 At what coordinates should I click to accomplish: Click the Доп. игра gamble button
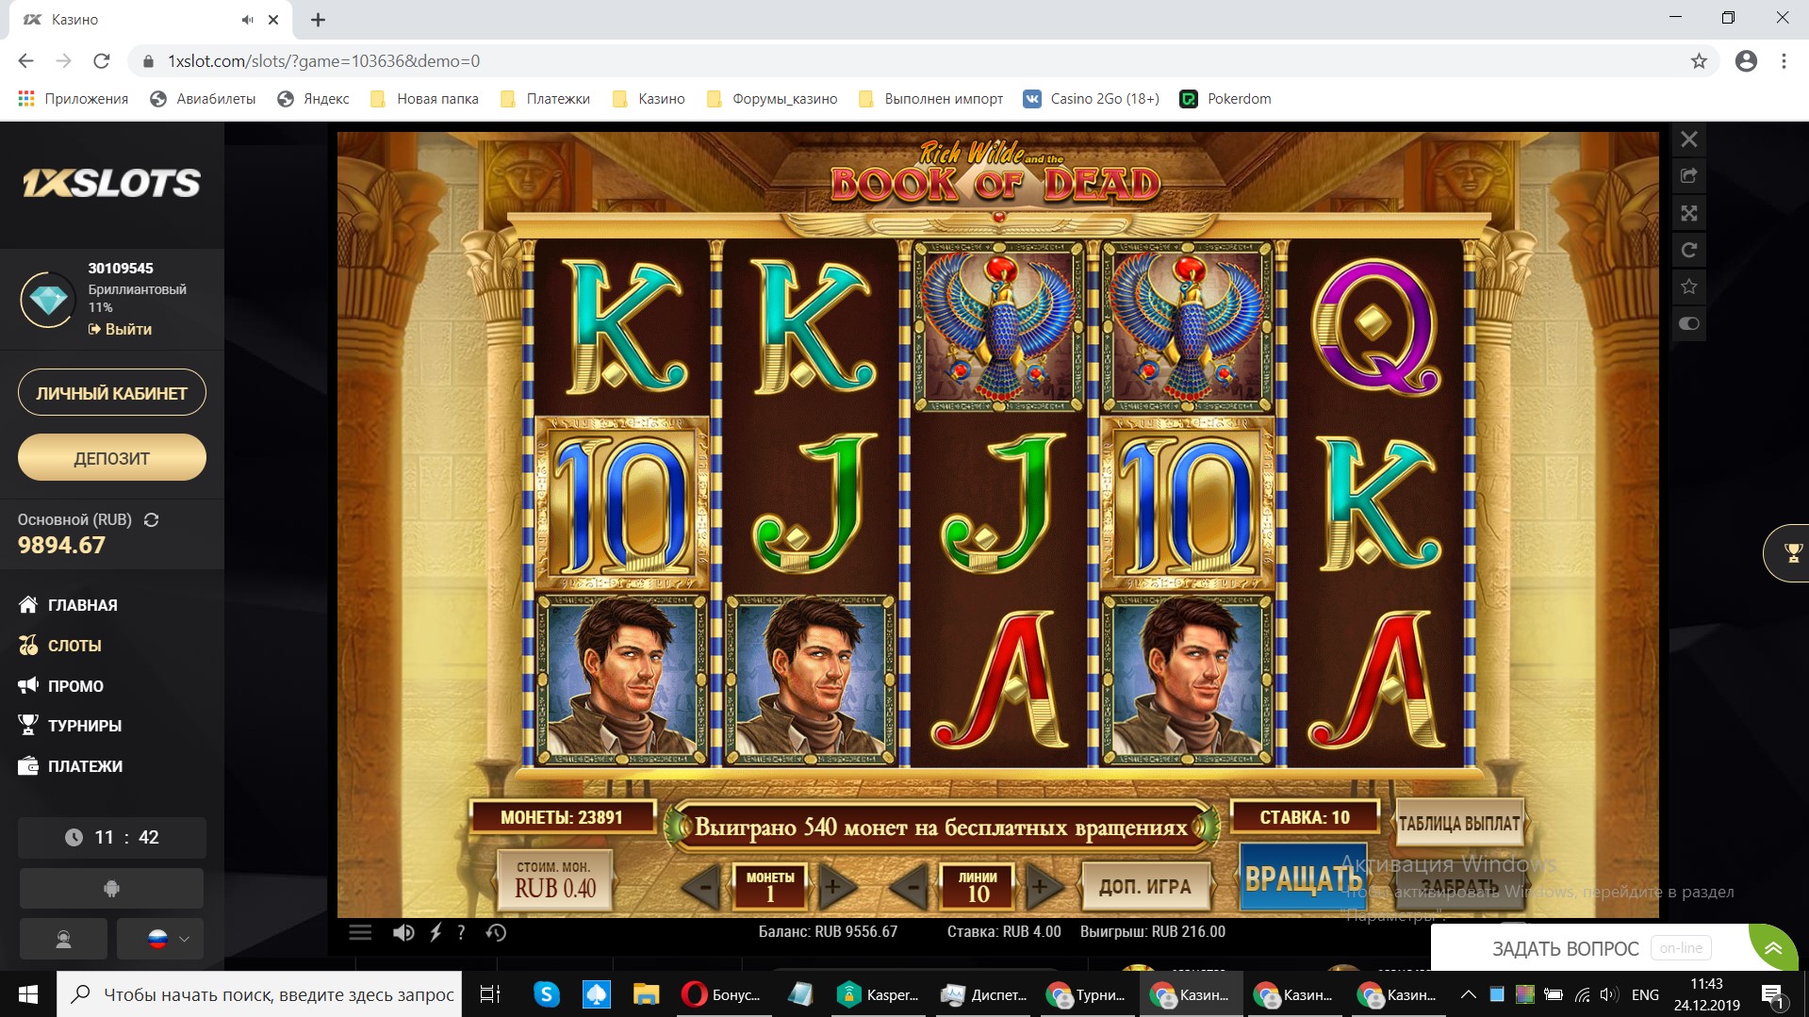tap(1144, 886)
